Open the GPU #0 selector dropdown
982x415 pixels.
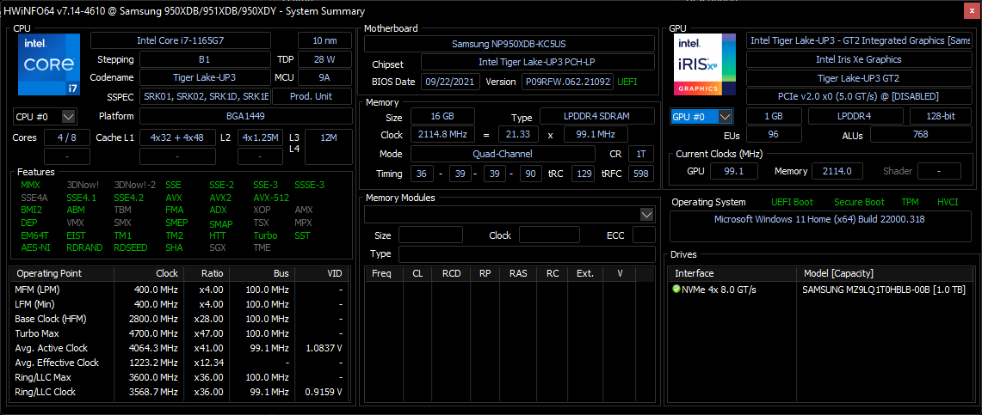click(701, 116)
